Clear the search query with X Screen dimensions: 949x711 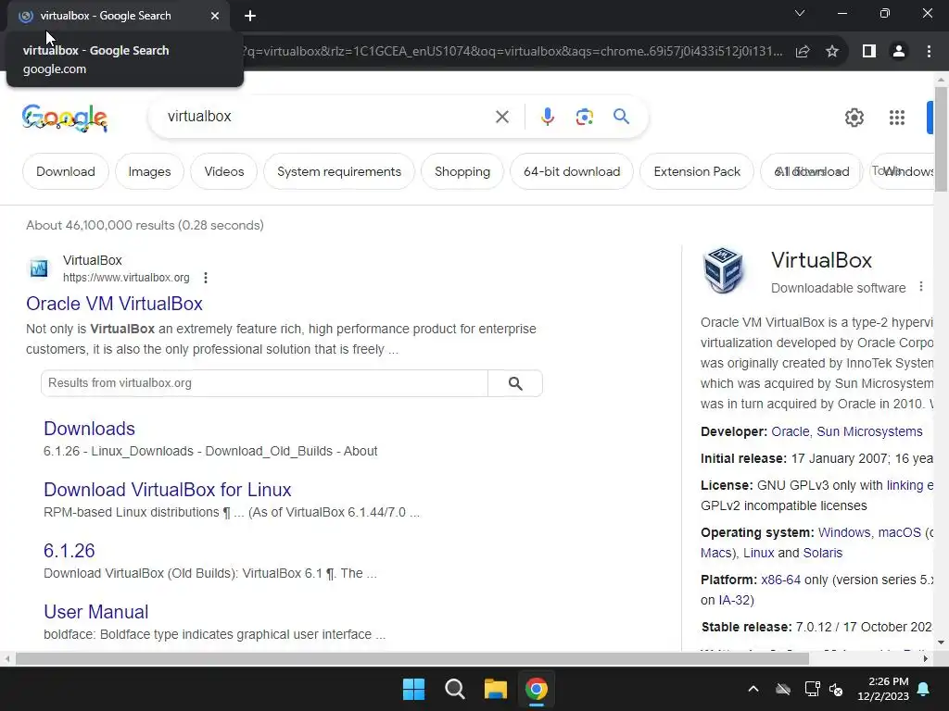click(502, 117)
